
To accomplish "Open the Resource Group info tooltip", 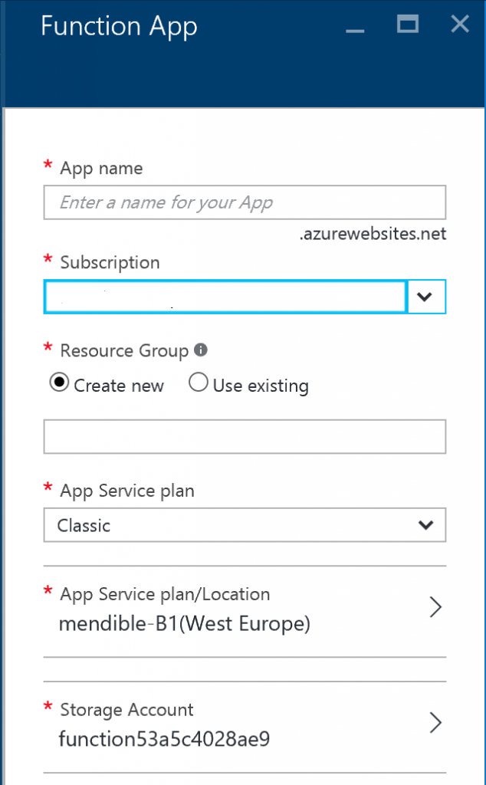I will (199, 350).
